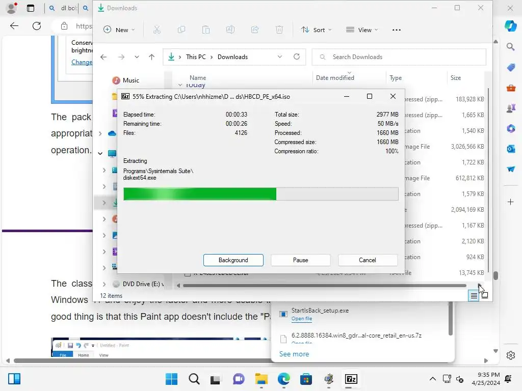Viewport: 522px width, 391px height.
Task: Click the browser Back arrow
Action: (14, 26)
